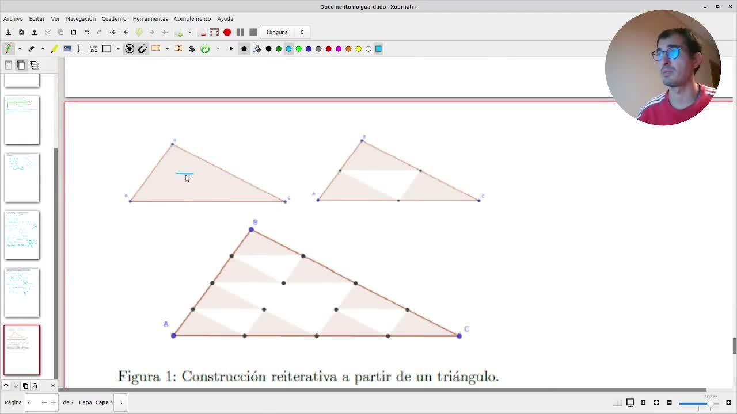Click the delete current page icon
Viewport: 737px width, 414px height.
pos(202,32)
